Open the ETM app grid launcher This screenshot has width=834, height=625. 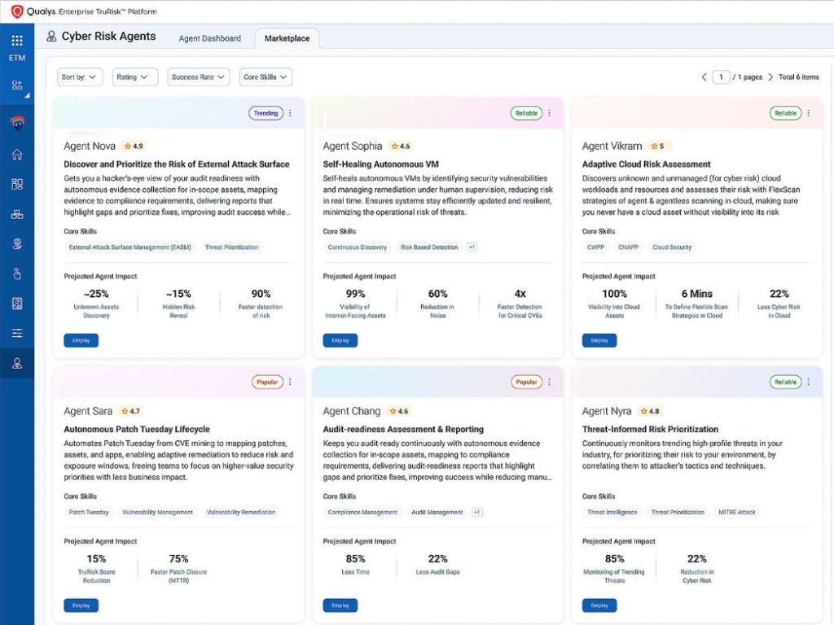(x=17, y=41)
